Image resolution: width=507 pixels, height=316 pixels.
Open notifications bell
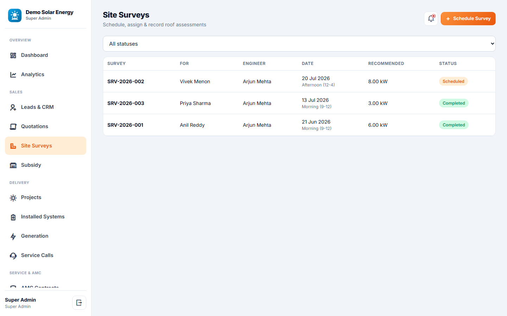pyautogui.click(x=431, y=19)
